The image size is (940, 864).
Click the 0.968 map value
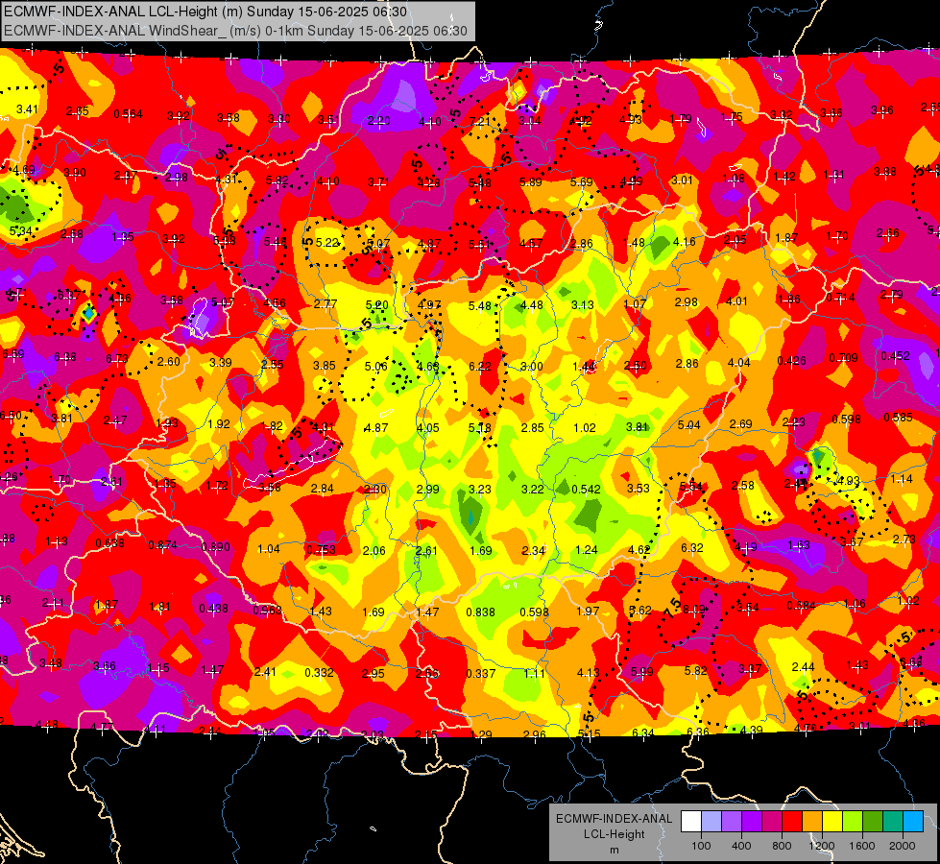[x=267, y=611]
